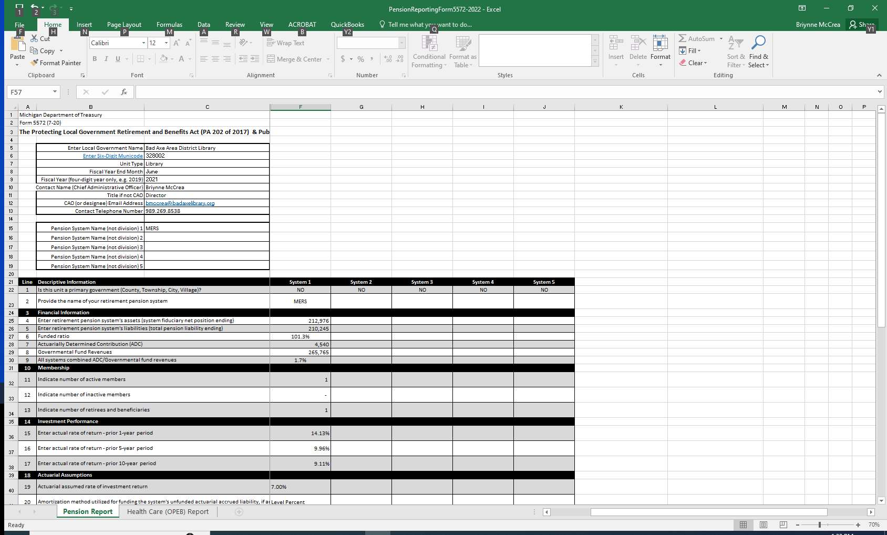Open Format as Table gallery

coord(463,52)
